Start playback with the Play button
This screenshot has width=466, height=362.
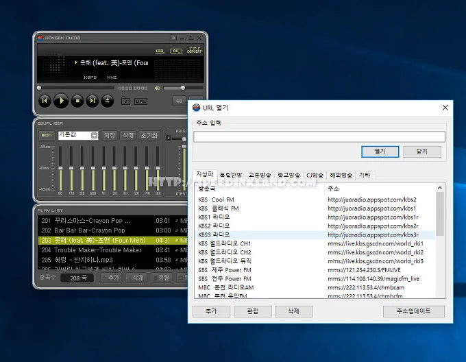pos(61,101)
